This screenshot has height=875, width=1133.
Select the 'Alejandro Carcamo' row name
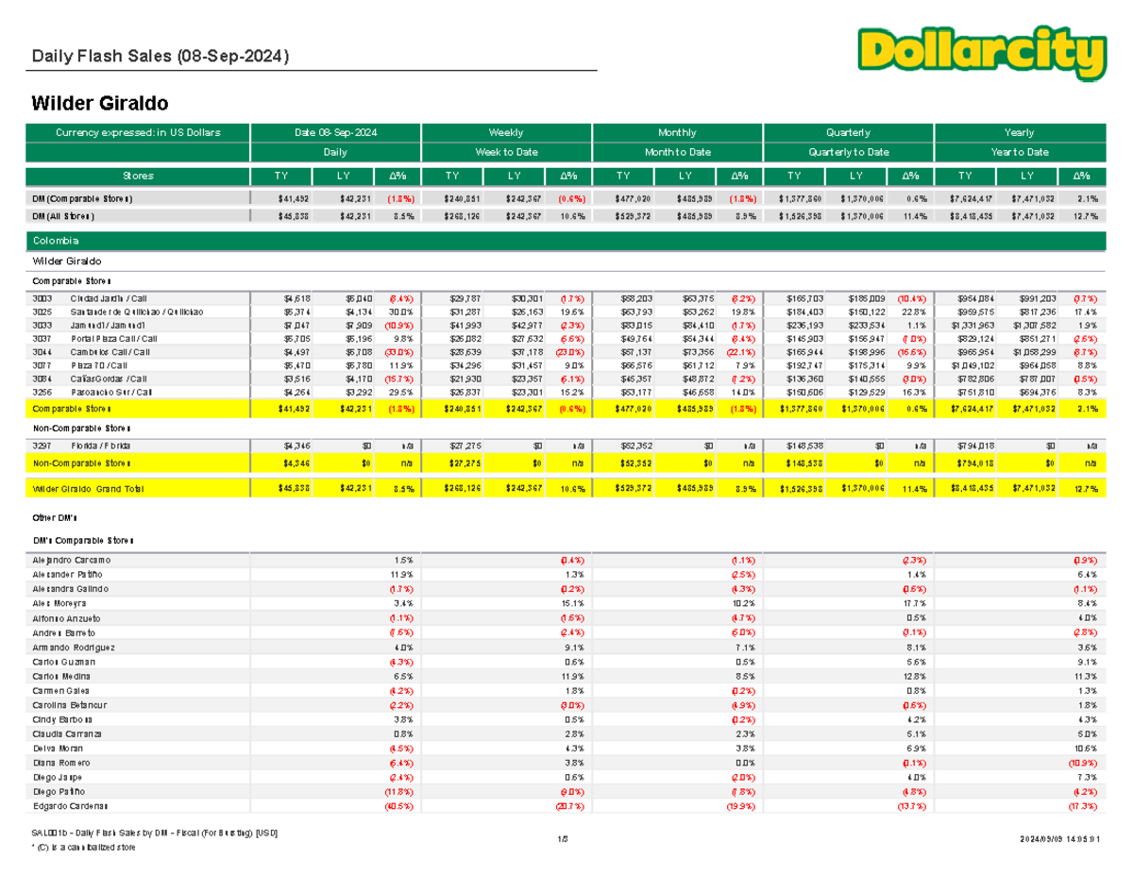coord(73,560)
